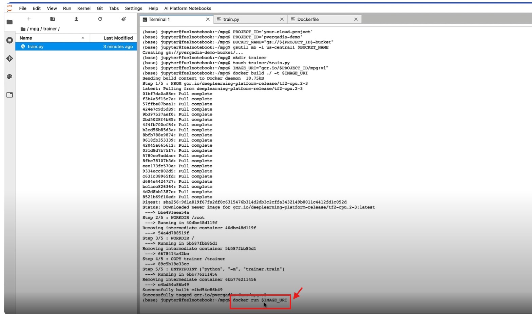Screen dimensions: 532x314
Task: Open the Kernel menu
Action: [84, 8]
